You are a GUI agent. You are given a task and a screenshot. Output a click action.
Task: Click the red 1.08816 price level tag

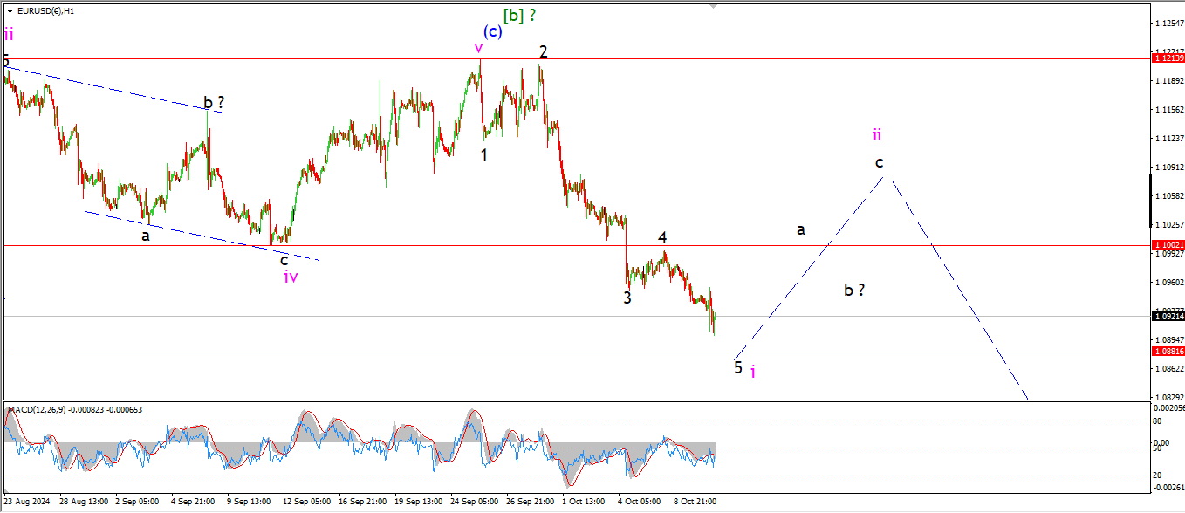pyautogui.click(x=1168, y=351)
